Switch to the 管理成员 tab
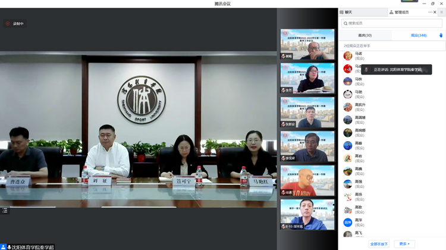The image size is (446, 250). point(398,12)
